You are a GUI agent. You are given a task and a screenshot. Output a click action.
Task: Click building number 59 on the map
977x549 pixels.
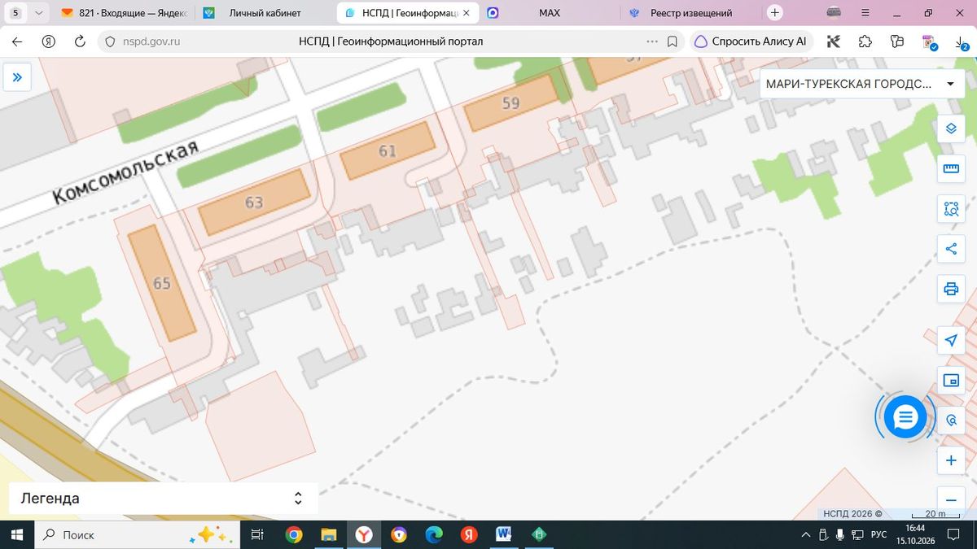[x=511, y=102]
